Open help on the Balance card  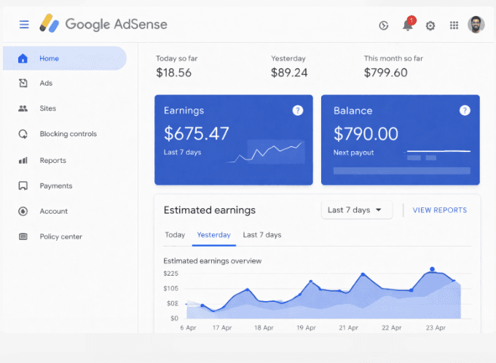pos(465,111)
